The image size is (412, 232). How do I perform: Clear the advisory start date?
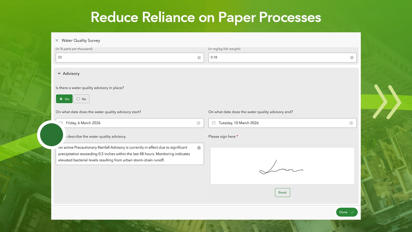(198, 123)
